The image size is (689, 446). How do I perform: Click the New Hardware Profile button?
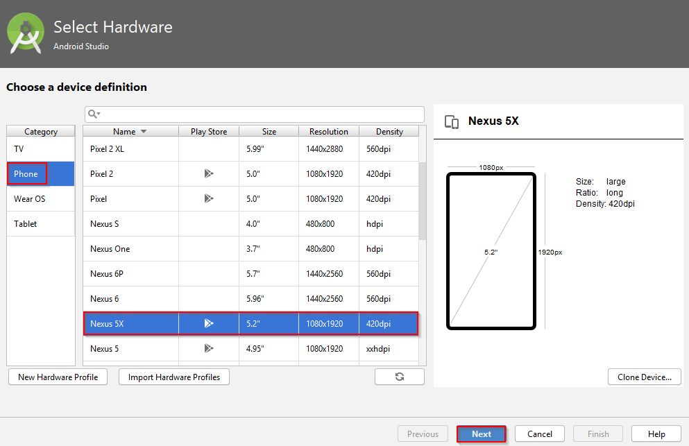58,377
